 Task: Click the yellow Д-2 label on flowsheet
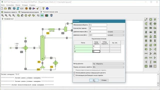(x=38, y=69)
